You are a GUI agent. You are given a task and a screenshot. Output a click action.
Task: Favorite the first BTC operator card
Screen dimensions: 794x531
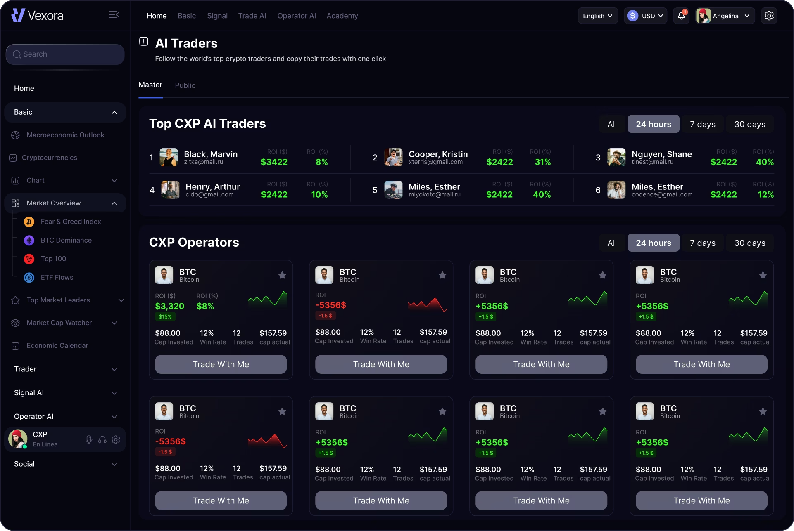pyautogui.click(x=282, y=275)
